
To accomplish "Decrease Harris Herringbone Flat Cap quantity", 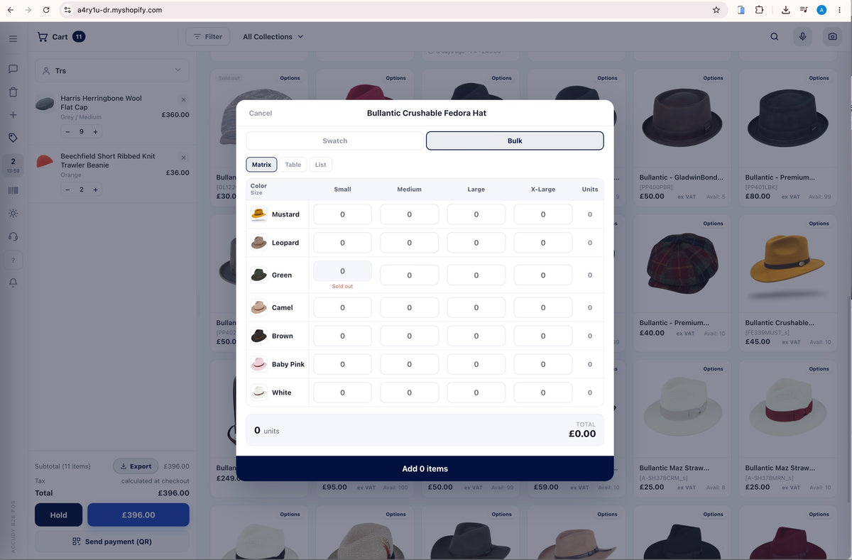I will pos(67,132).
